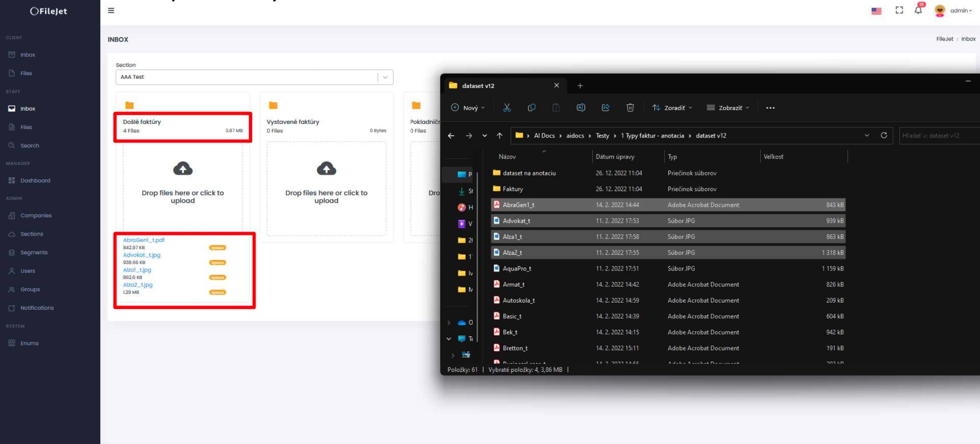Click the cut scissors icon in Explorer

pos(507,108)
